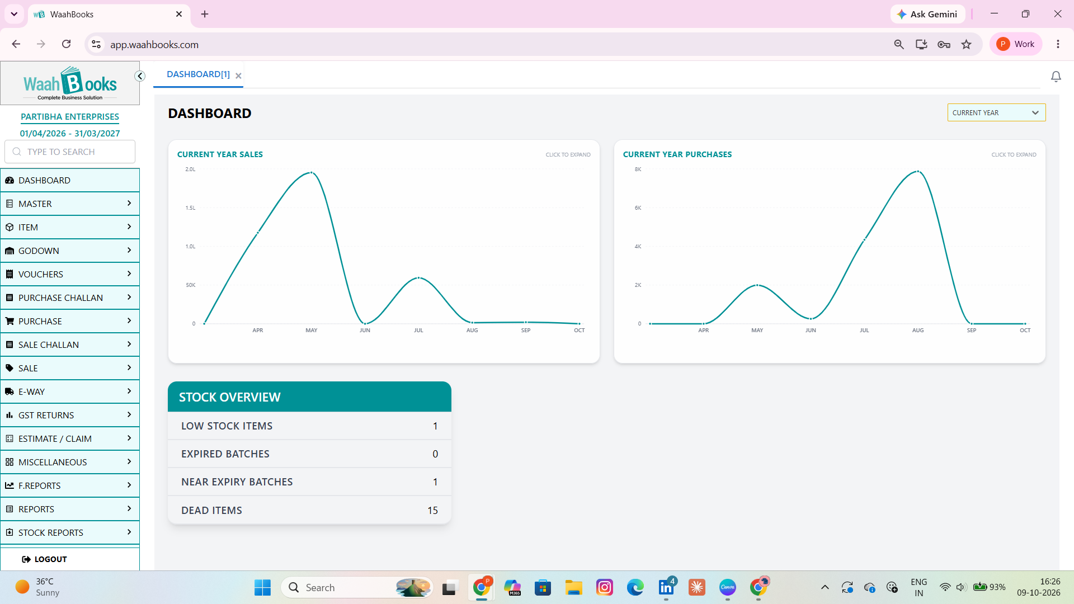Viewport: 1074px width, 604px height.
Task: Click the financial year 01/04/2026 - 31/03/2027
Action: (x=70, y=133)
